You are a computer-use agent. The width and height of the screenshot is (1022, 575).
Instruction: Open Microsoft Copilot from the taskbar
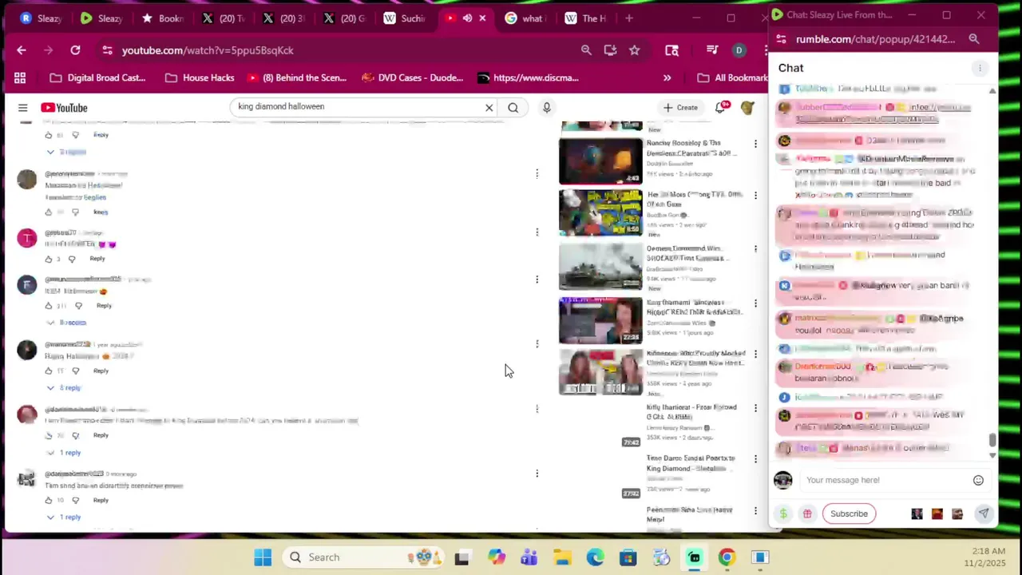tap(497, 557)
